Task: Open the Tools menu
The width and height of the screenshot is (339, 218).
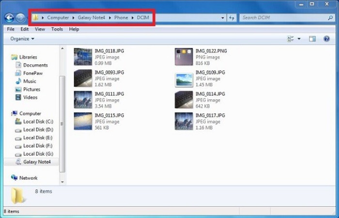Action: 57,29
